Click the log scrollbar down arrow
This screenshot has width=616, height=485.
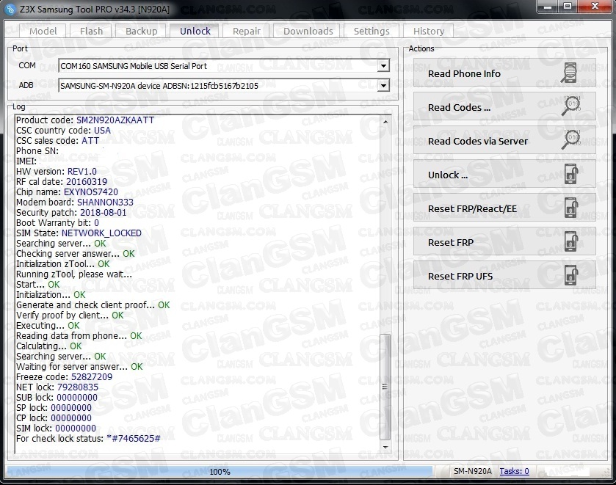coord(385,448)
